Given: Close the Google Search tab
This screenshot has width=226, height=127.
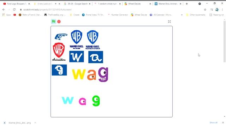Looking at the screenshot, I should click(90, 4).
